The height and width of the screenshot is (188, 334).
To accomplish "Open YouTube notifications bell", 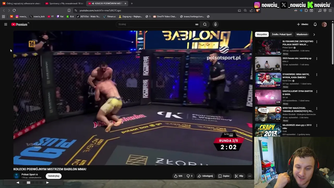I will click(x=315, y=24).
